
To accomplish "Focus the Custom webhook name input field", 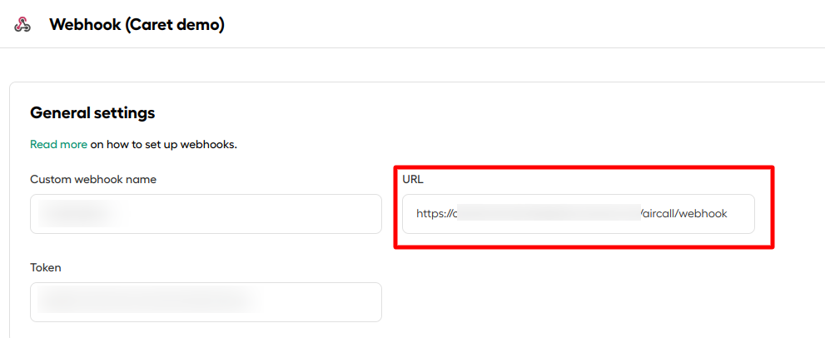I will click(x=206, y=214).
